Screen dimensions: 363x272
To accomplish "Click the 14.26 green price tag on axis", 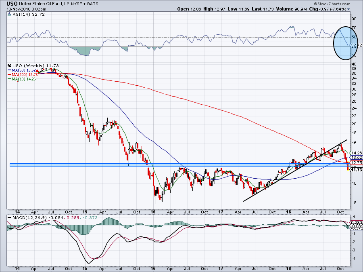I will pos(357,153).
